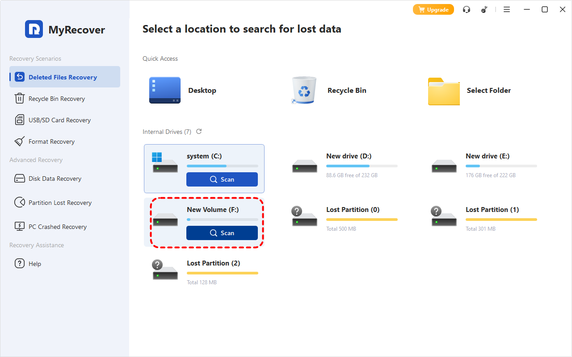Click the New drive (D:) name
572x357 pixels.
(x=349, y=156)
